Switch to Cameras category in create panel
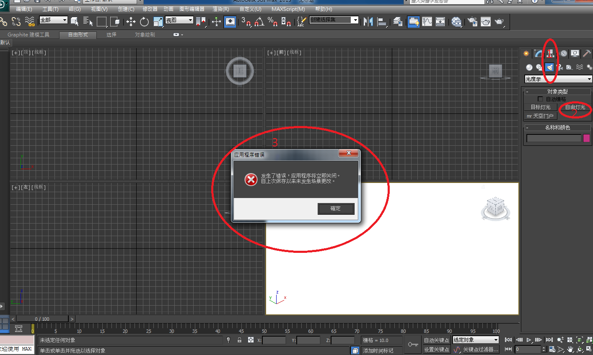The width and height of the screenshot is (593, 355). 559,67
